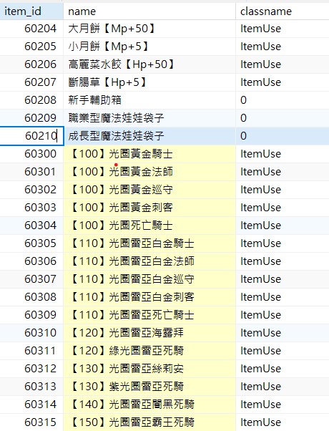Viewport: 329px width, 431px height.
Task: Select the name cell 【150】光圈雷亞霸王死騎
Action: point(149,422)
